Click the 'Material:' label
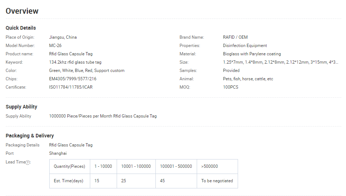346x196 pixels. coord(188,54)
